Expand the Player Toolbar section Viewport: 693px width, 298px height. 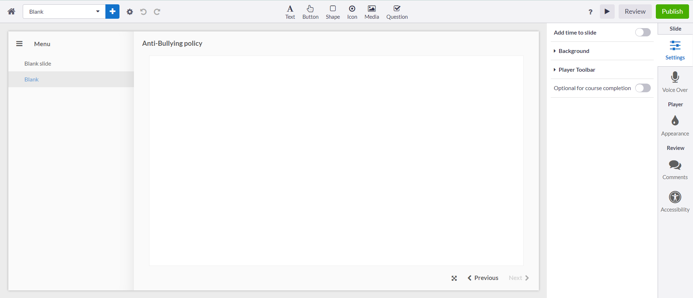click(x=602, y=70)
